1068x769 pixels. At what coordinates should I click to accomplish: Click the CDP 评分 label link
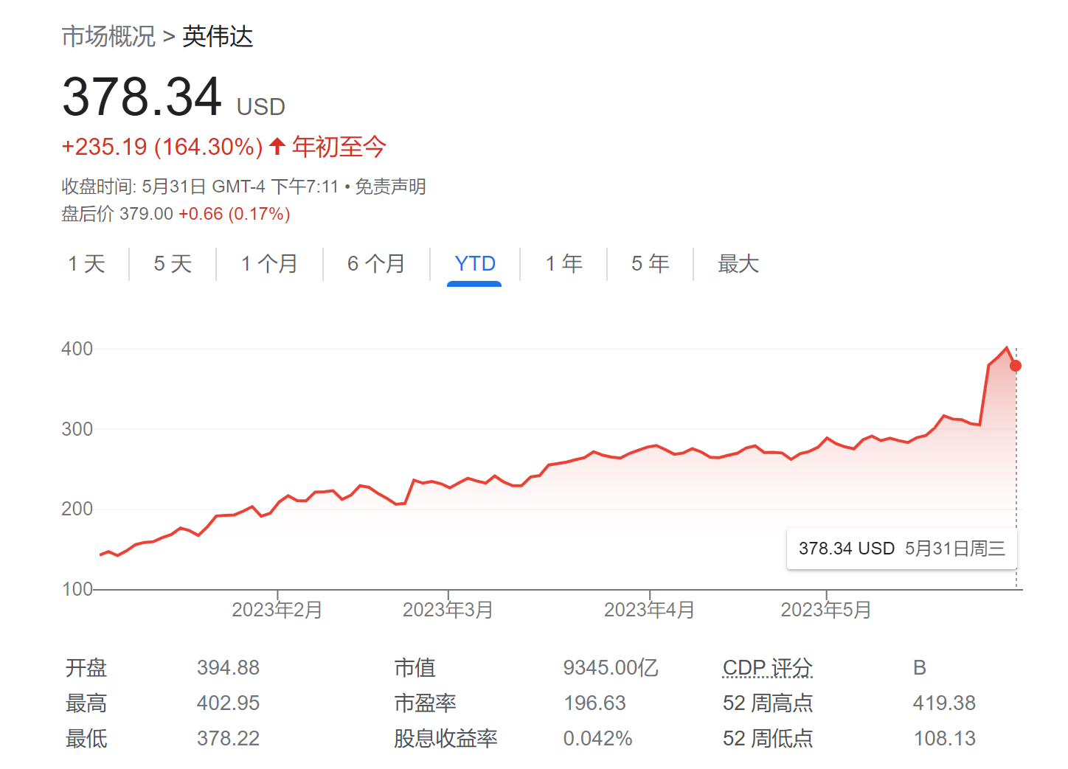[x=767, y=667]
